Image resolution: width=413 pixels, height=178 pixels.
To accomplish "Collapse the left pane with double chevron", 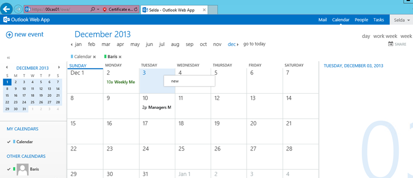I will (x=9, y=57).
